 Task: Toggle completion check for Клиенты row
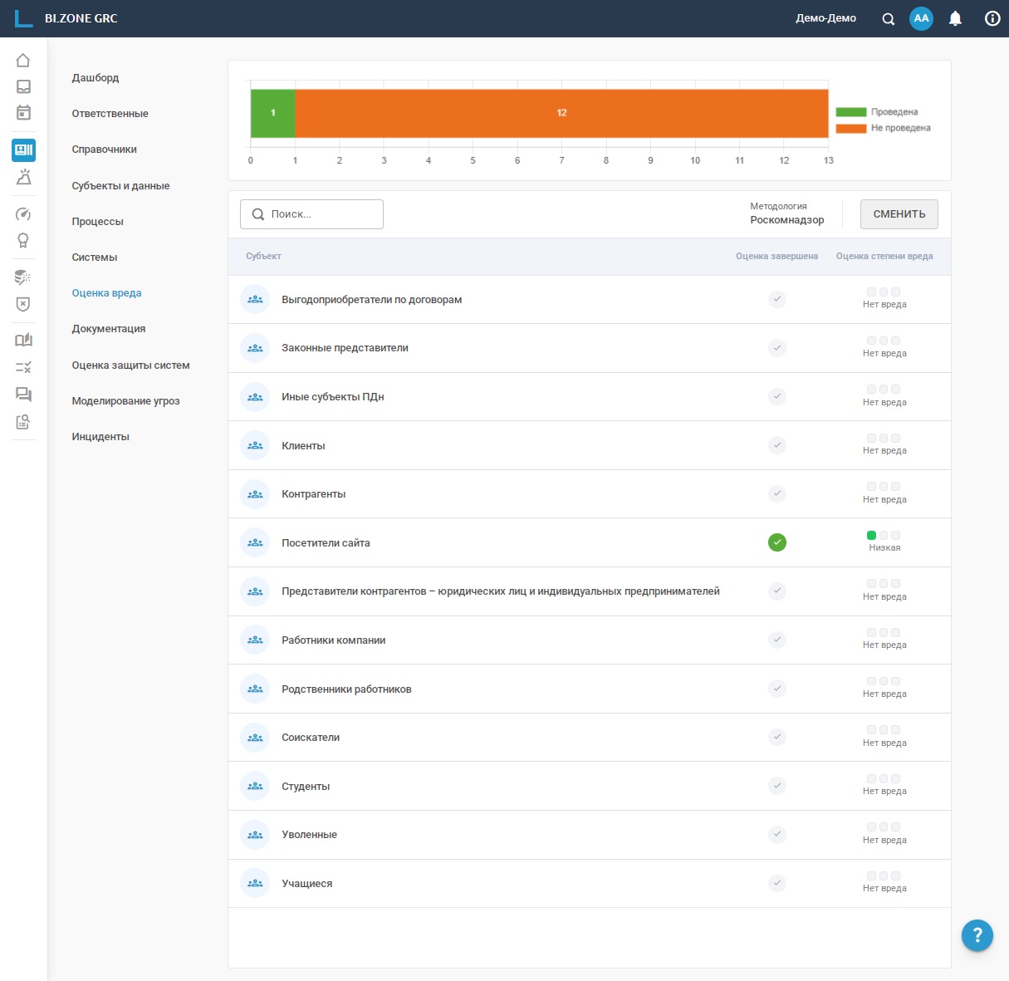(777, 445)
